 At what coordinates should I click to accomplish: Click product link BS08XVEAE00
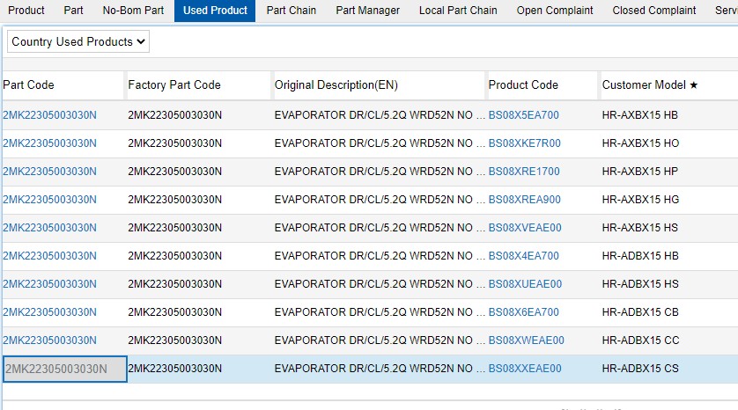coord(525,228)
